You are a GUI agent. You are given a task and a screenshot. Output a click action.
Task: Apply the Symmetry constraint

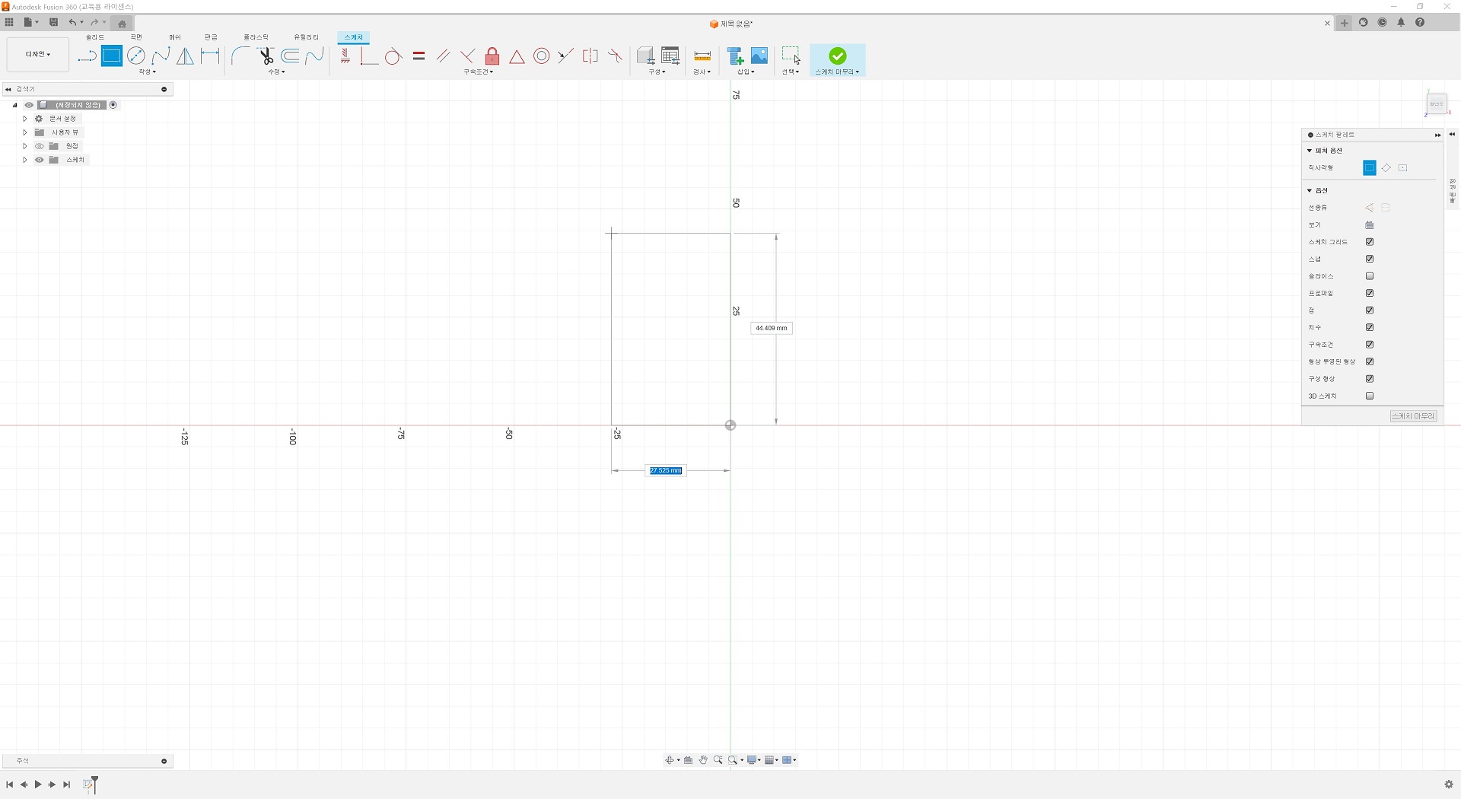(590, 56)
